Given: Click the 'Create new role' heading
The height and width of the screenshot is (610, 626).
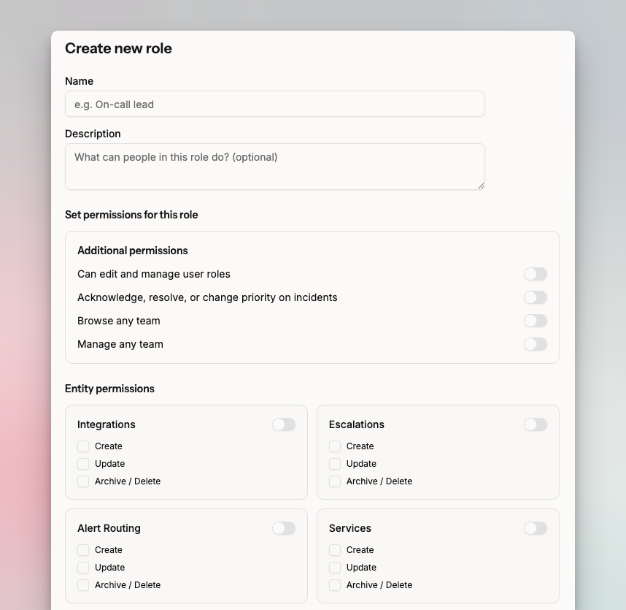Looking at the screenshot, I should (x=118, y=48).
